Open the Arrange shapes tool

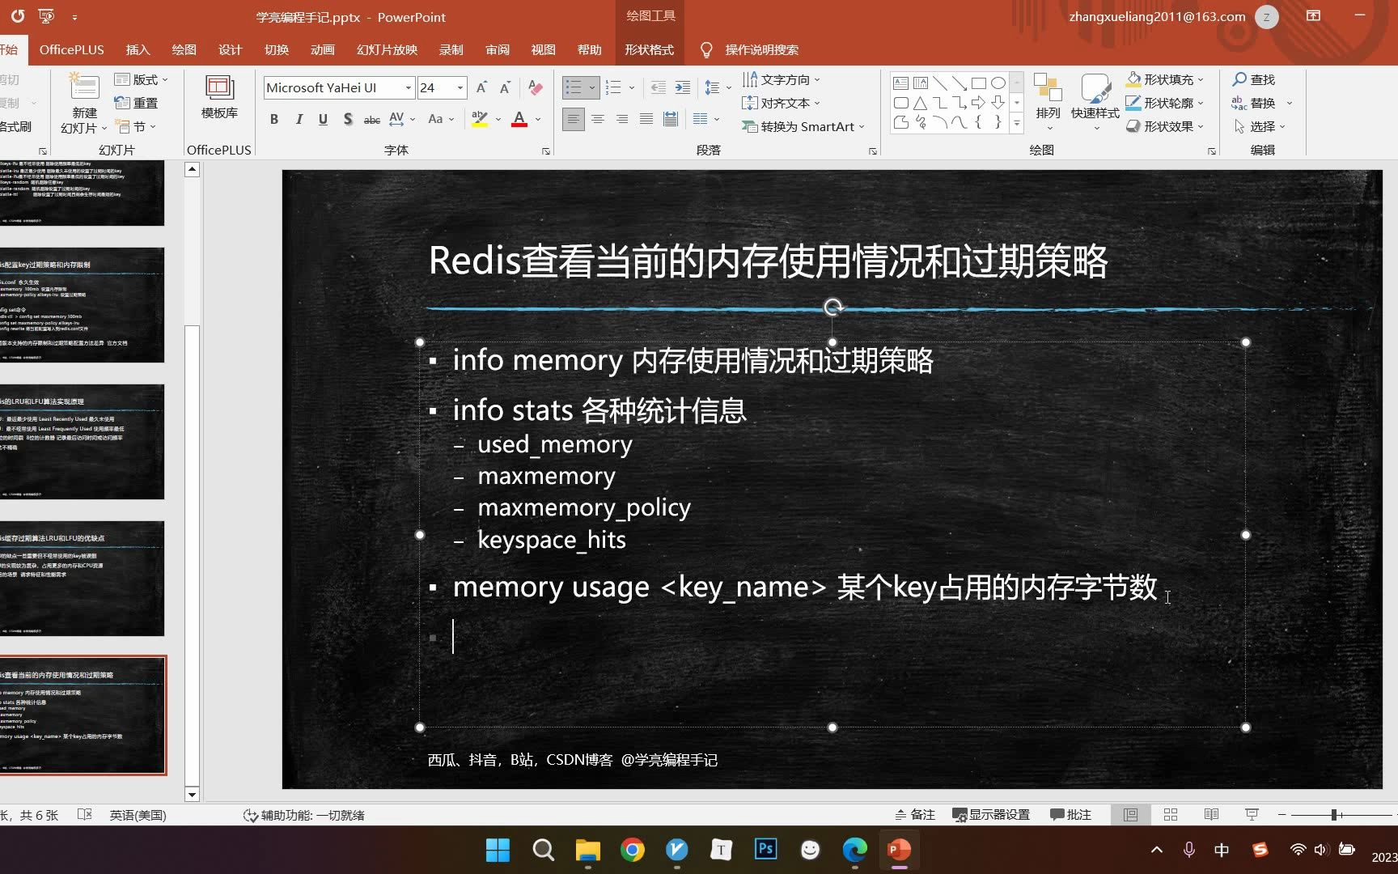pyautogui.click(x=1048, y=101)
